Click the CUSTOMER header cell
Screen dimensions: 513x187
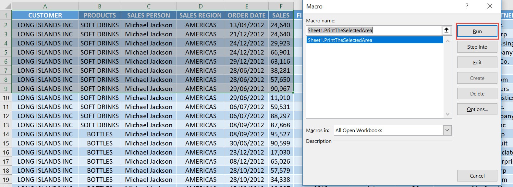(45, 15)
